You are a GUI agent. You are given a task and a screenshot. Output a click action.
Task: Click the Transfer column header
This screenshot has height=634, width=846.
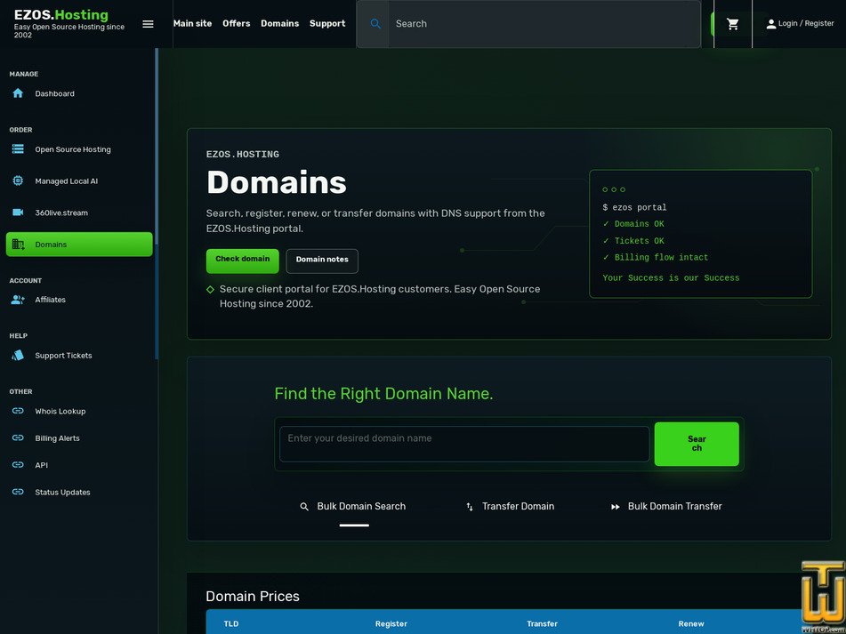point(543,623)
